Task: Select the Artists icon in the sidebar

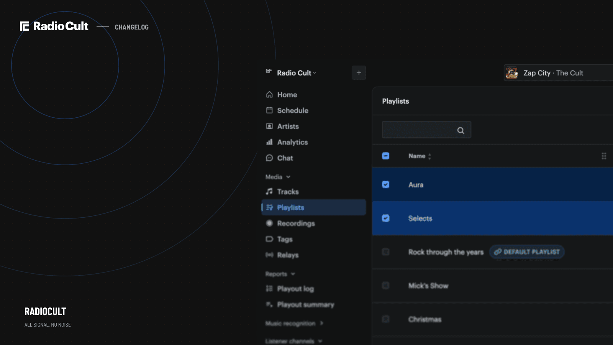Action: coord(269,126)
